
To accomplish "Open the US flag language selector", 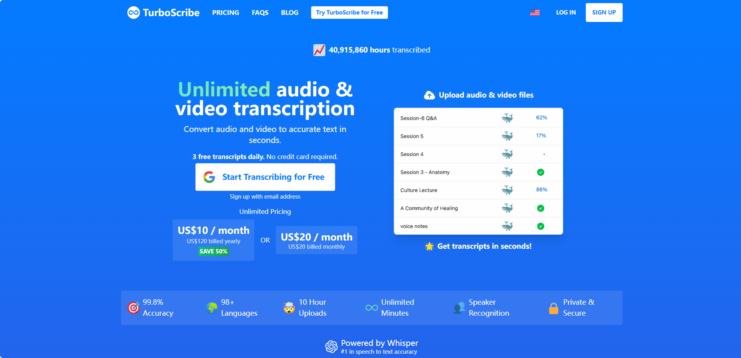I will pos(535,13).
